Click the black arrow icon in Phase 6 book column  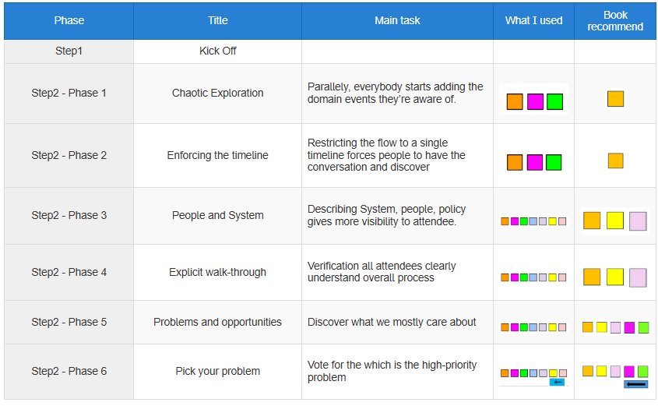pos(635,383)
